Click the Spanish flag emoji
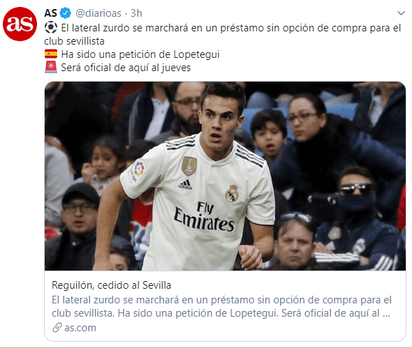Viewport: 412px width, 348px height. pyautogui.click(x=51, y=54)
